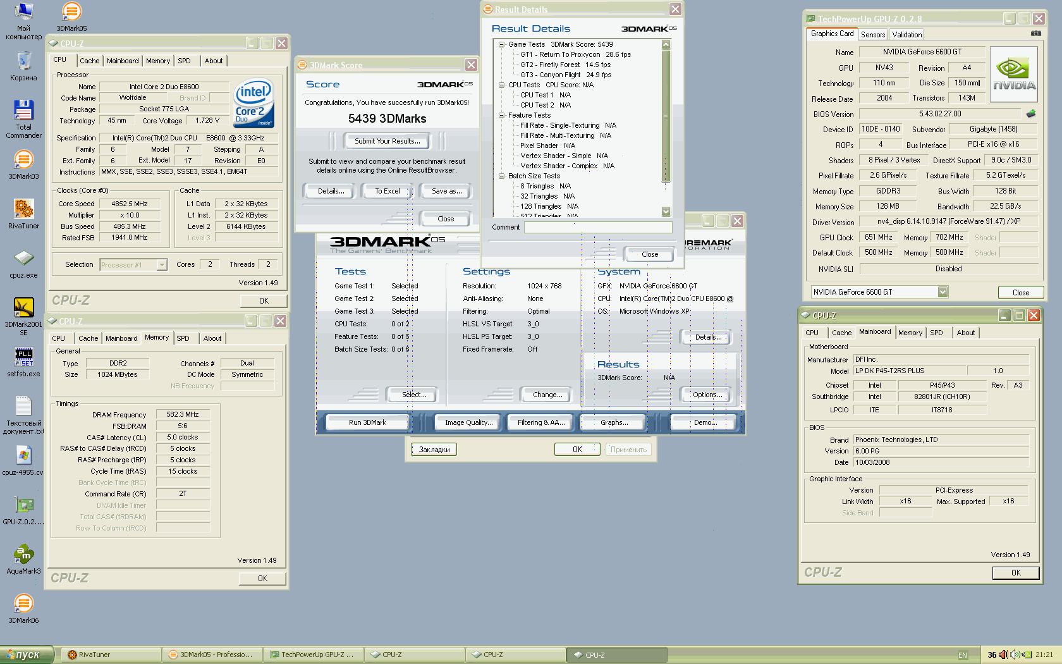1062x664 pixels.
Task: Open Filtering & AA... button
Action: pyautogui.click(x=541, y=422)
